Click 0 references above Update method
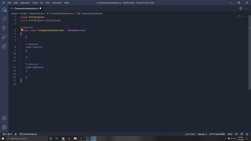The image size is (251, 141). (32, 64)
